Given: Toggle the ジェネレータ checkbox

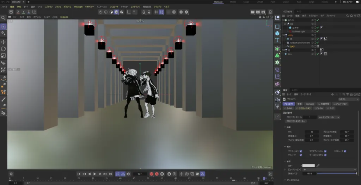Looking at the screenshot, I should point(345,151).
